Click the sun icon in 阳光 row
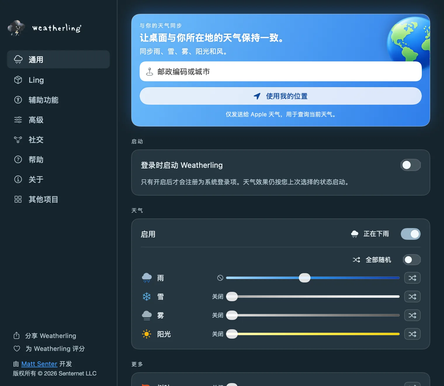Viewport: 444px width, 386px height. (147, 334)
